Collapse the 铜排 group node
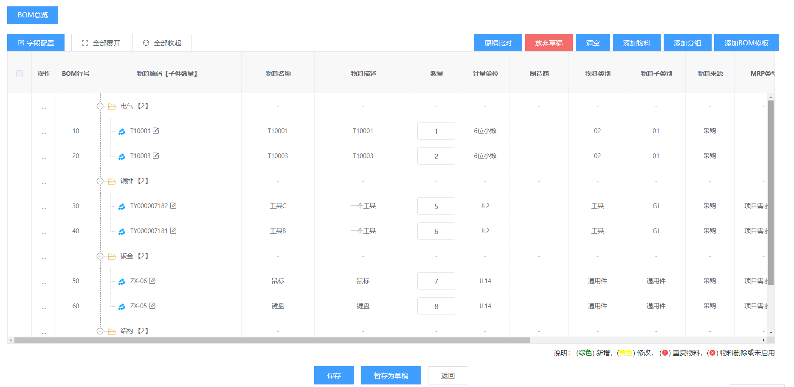 (x=100, y=181)
